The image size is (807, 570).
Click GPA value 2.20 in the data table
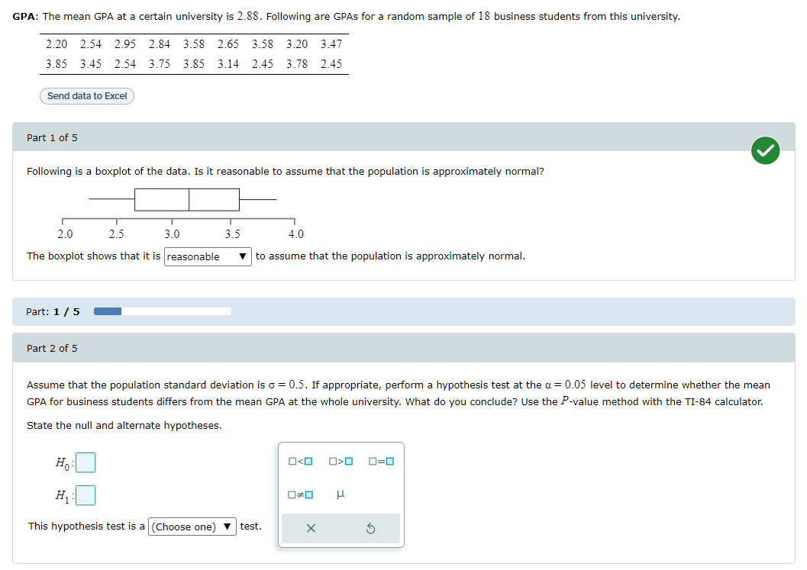(59, 46)
